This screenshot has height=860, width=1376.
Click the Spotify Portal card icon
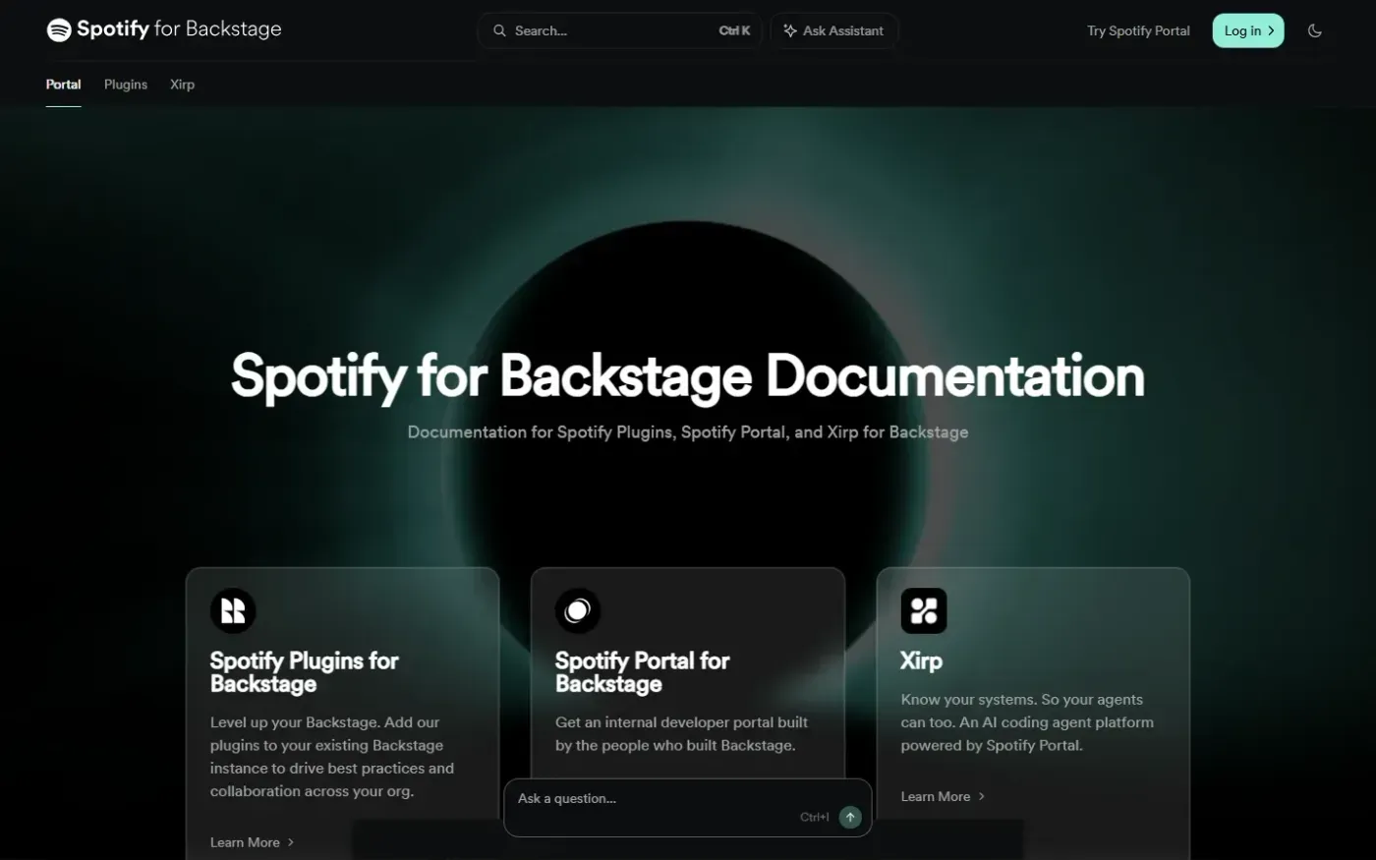click(578, 610)
